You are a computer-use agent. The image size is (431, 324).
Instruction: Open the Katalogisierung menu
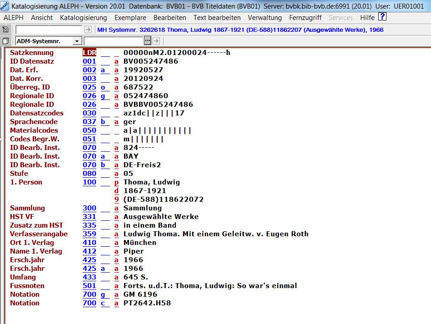click(84, 18)
